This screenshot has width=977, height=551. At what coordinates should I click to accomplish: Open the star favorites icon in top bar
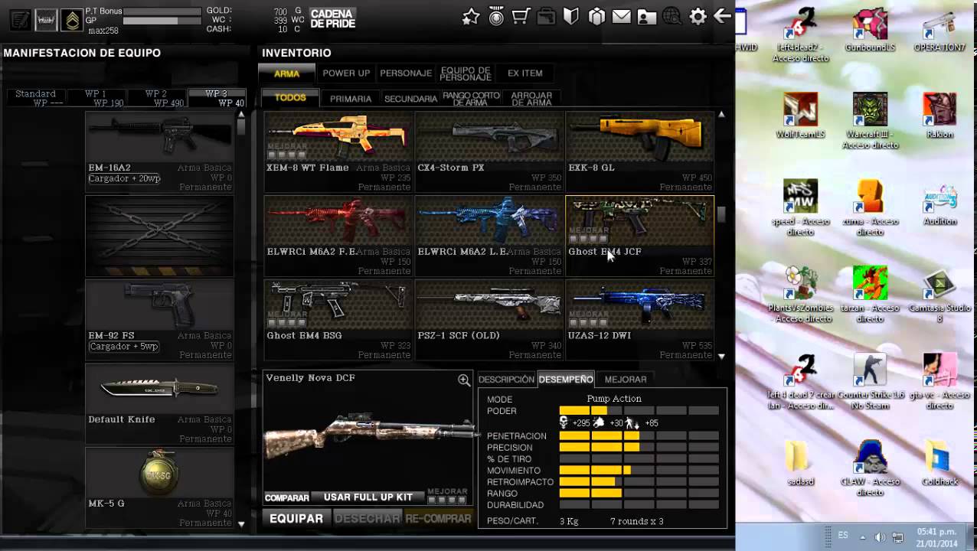click(x=471, y=17)
